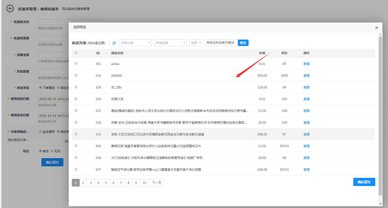The image size is (388, 208).
Task: View details link for product 341
Action: pyautogui.click(x=306, y=64)
